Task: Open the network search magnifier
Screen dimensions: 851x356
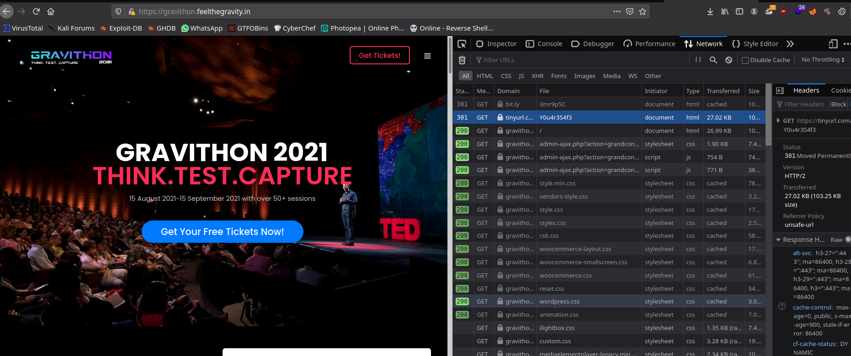Action: pos(713,60)
